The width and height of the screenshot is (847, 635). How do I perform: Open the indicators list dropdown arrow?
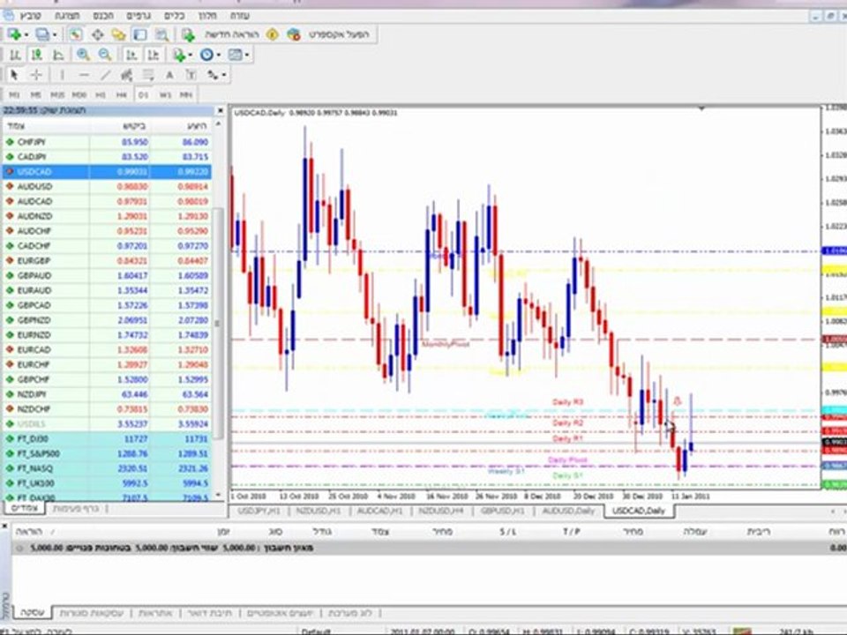191,55
